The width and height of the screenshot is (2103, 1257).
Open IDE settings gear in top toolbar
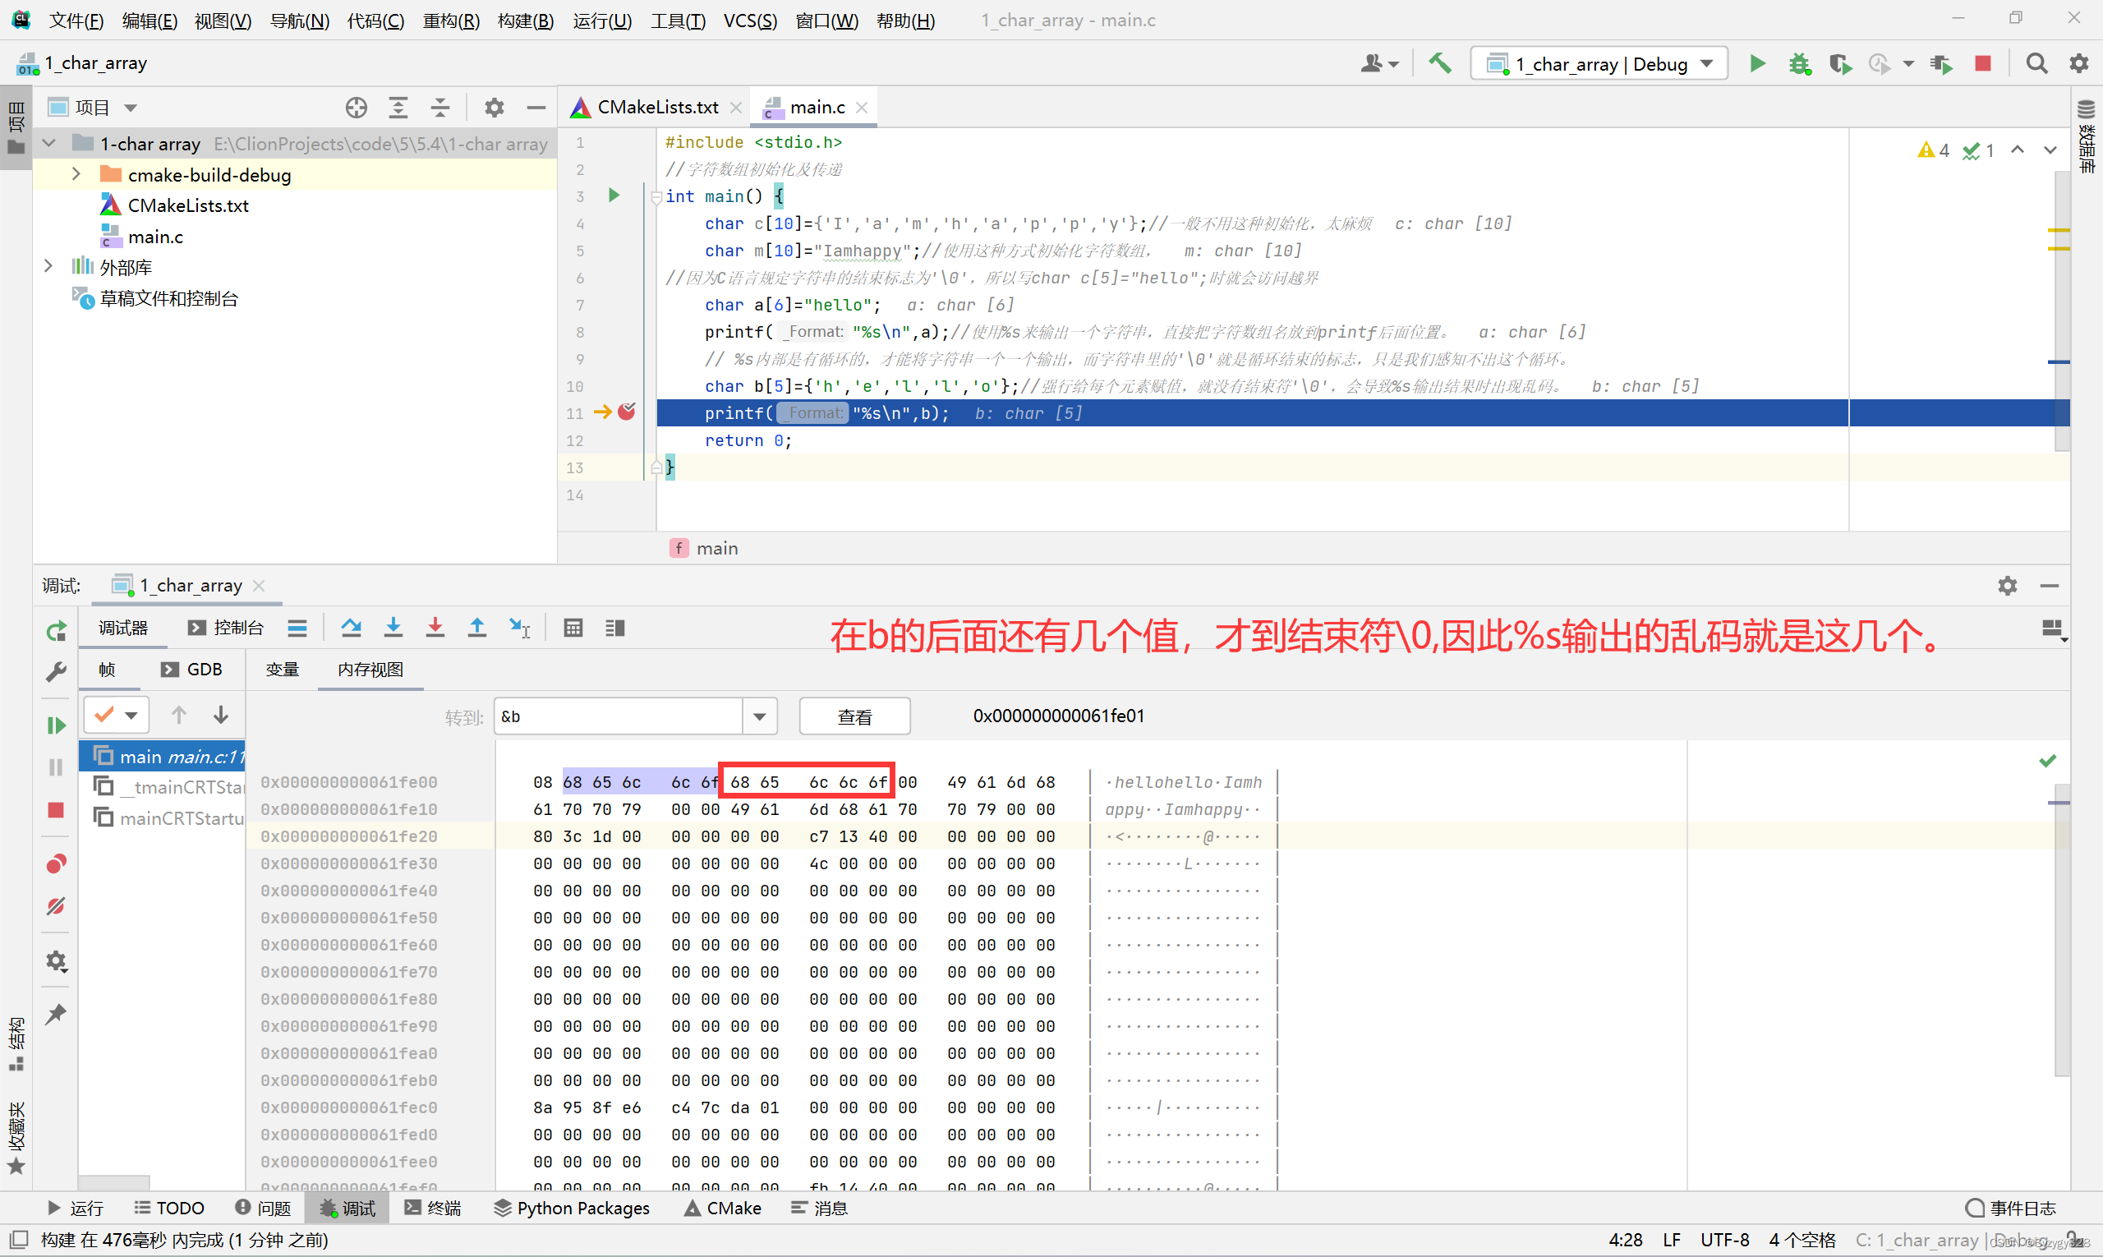point(2079,63)
